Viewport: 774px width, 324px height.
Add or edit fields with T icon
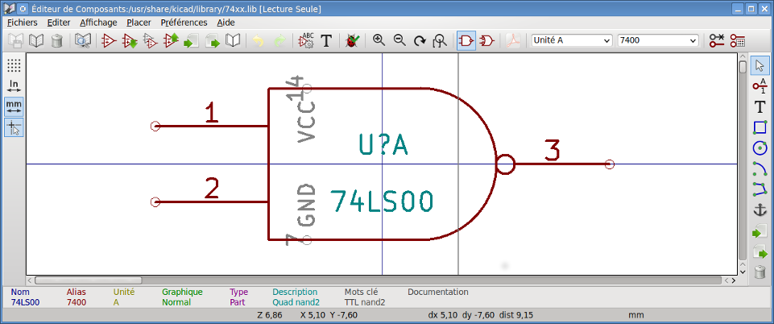(326, 40)
